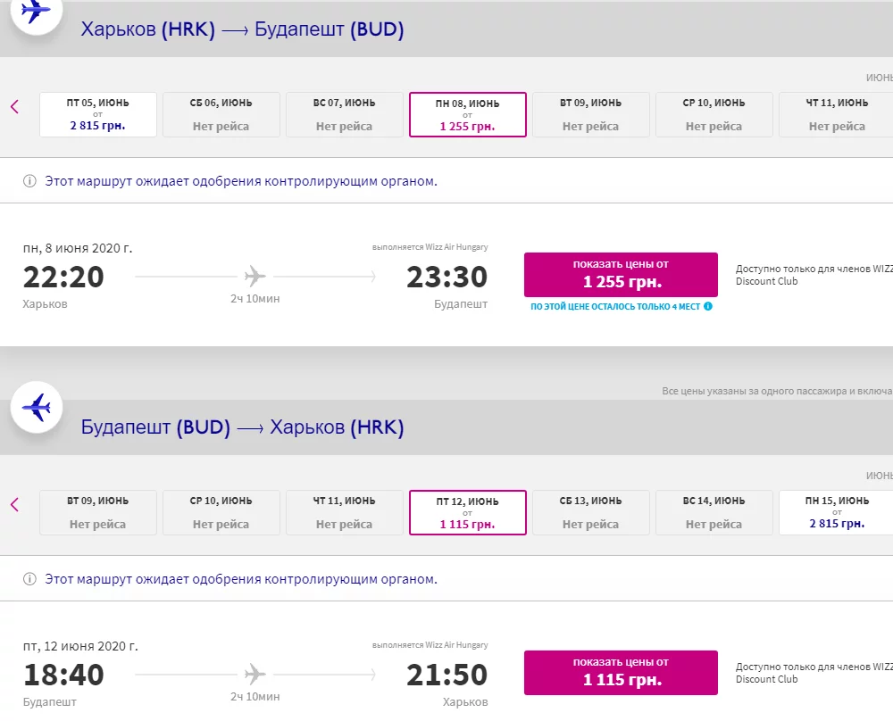The height and width of the screenshot is (721, 893).
Task: Click plane icon on 18:40 flight duration line
Action: pyautogui.click(x=255, y=675)
